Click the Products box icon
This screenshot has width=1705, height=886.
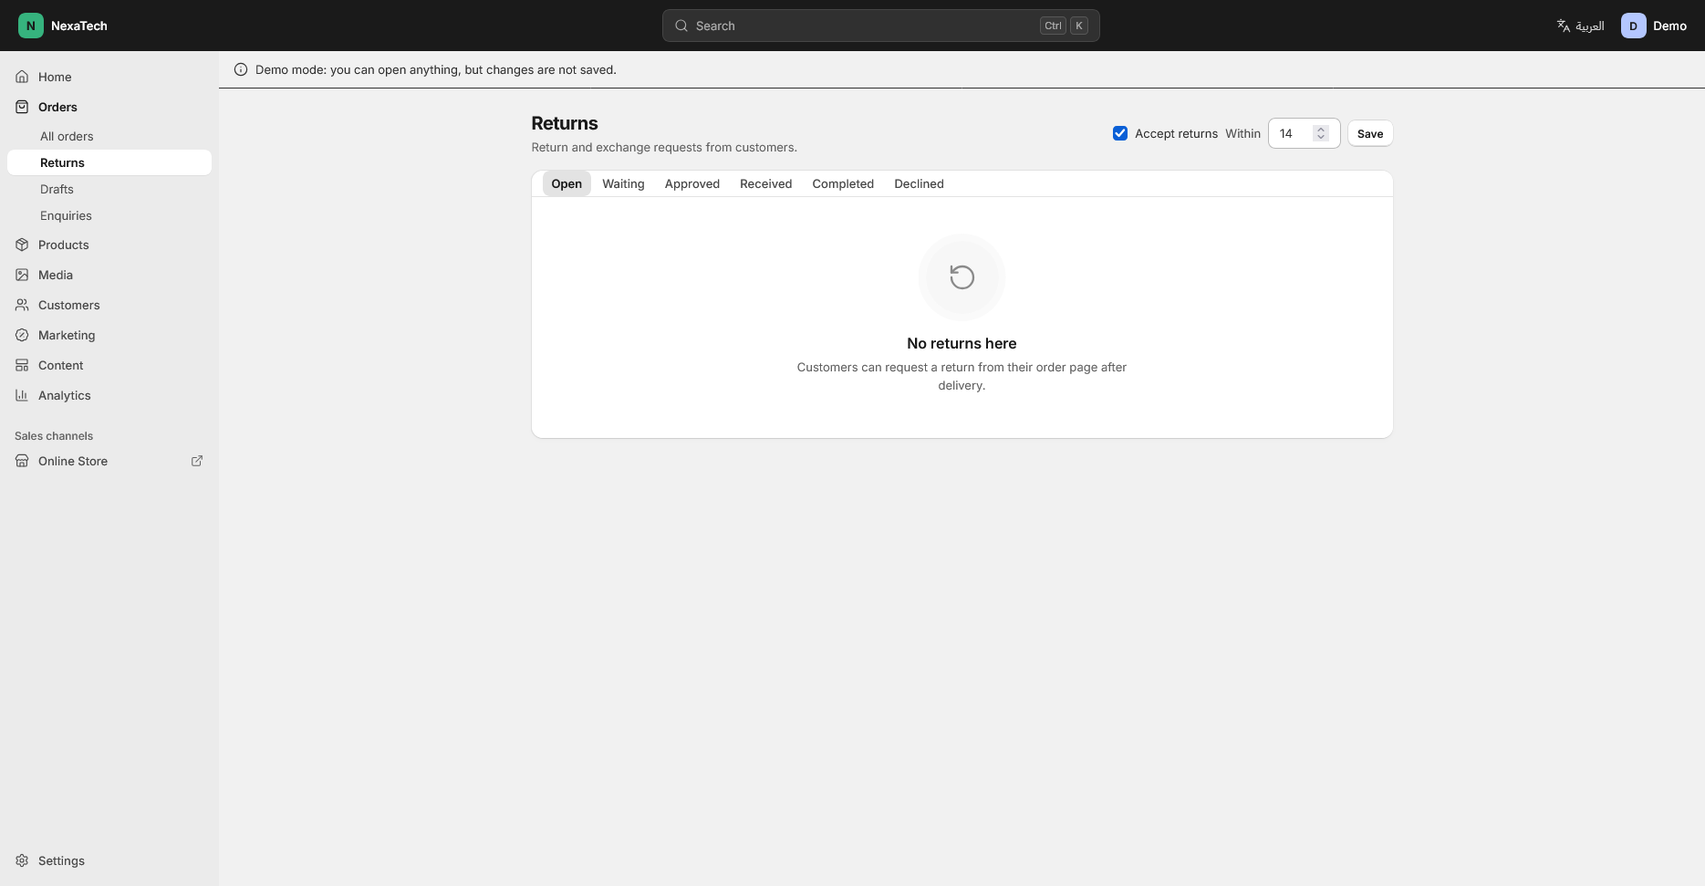tap(22, 245)
